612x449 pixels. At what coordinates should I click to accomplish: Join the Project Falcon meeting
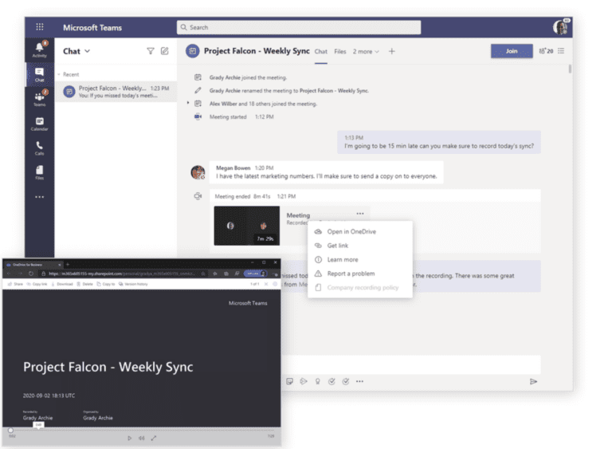[512, 51]
